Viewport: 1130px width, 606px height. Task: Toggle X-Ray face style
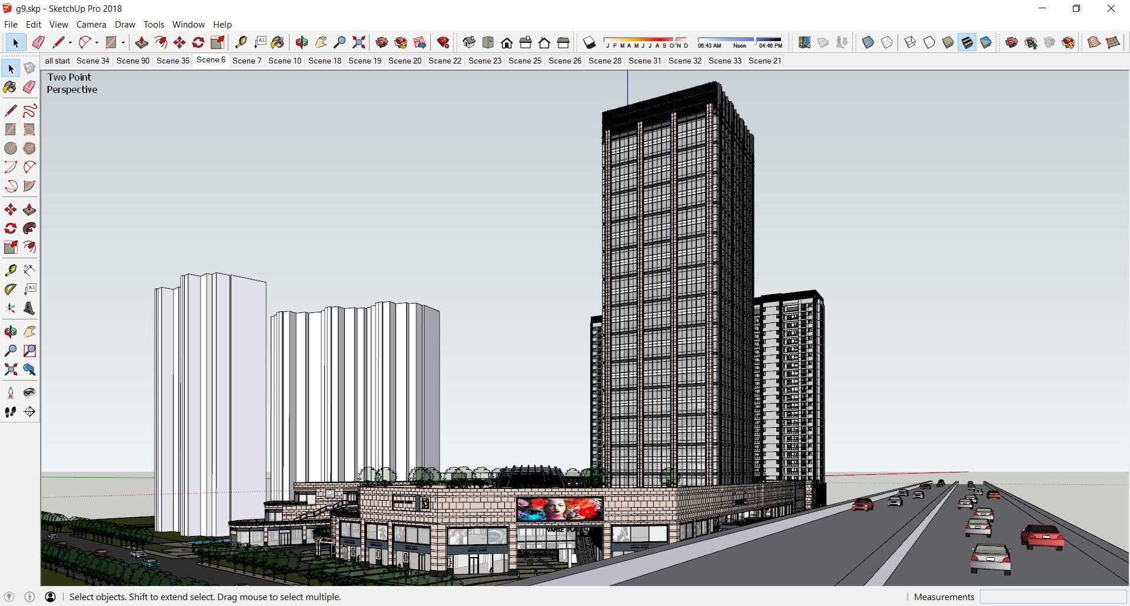[x=868, y=42]
